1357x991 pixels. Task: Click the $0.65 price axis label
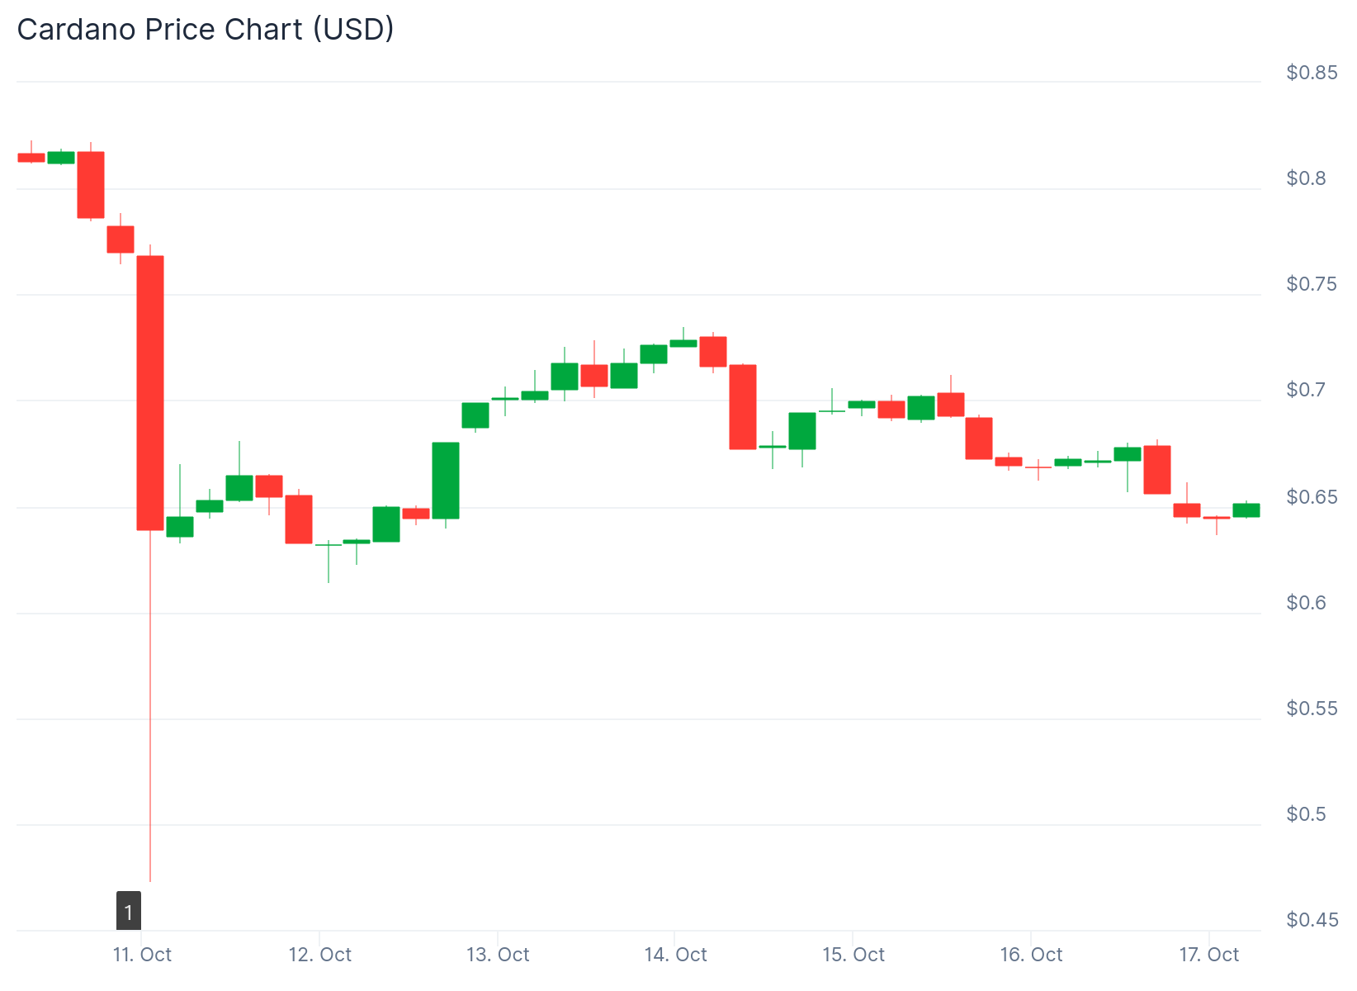pos(1312,497)
